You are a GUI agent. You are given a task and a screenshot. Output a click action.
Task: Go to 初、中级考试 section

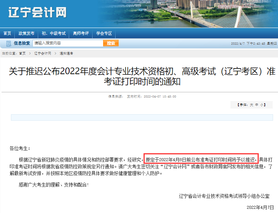tap(54, 33)
